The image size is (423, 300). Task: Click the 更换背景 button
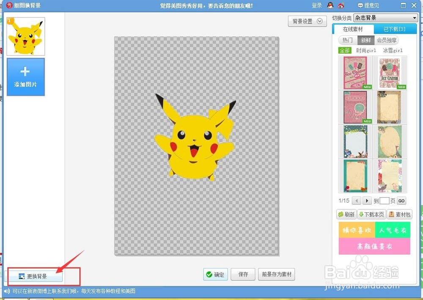33,276
